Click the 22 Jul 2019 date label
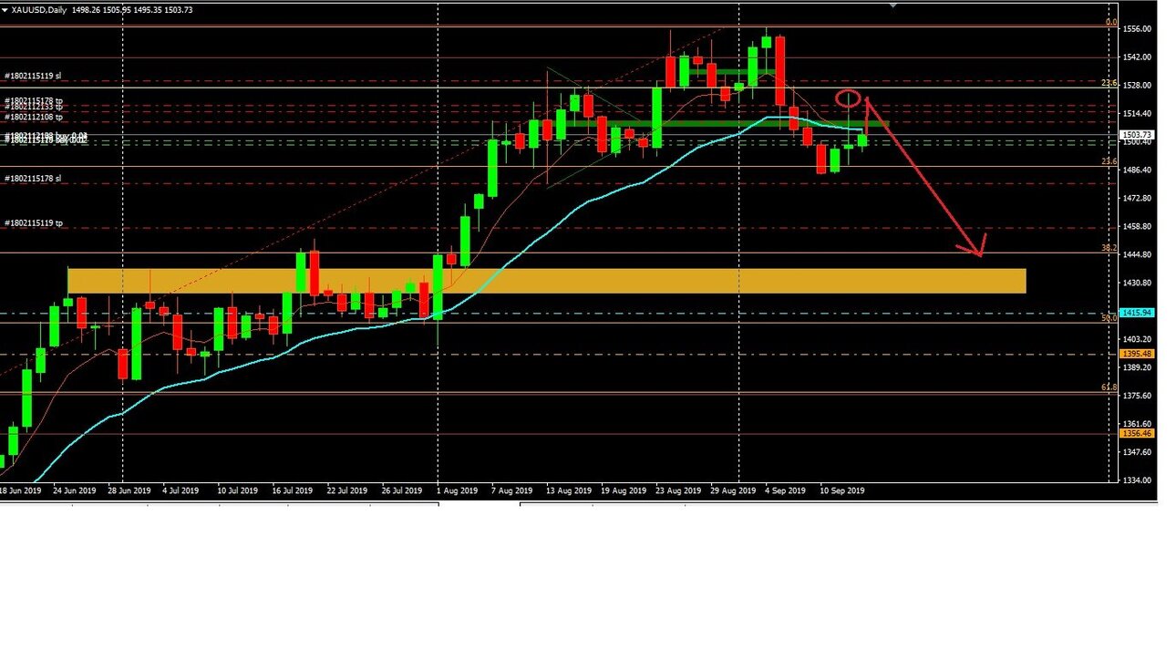 click(348, 490)
